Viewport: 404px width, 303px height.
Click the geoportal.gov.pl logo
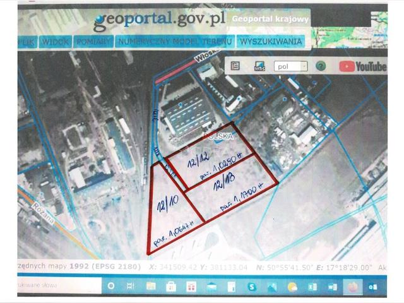point(160,20)
